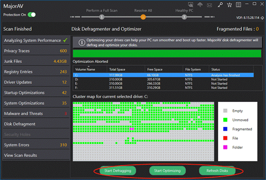
Task: Open the envelope messages icon
Action: (x=209, y=5)
